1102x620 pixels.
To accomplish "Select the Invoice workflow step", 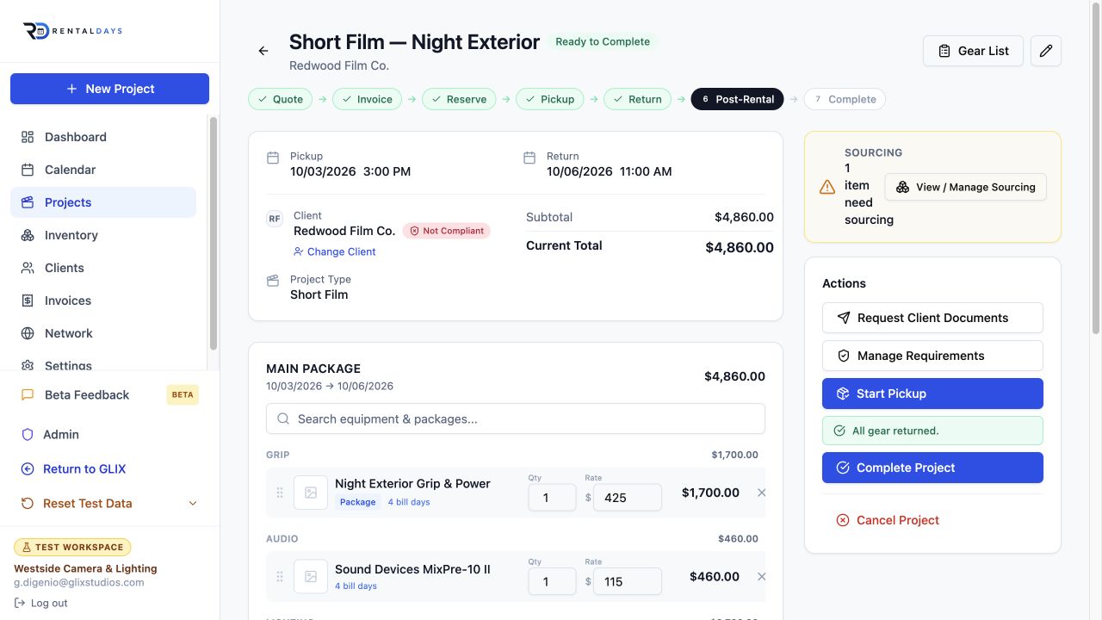I will coord(368,99).
